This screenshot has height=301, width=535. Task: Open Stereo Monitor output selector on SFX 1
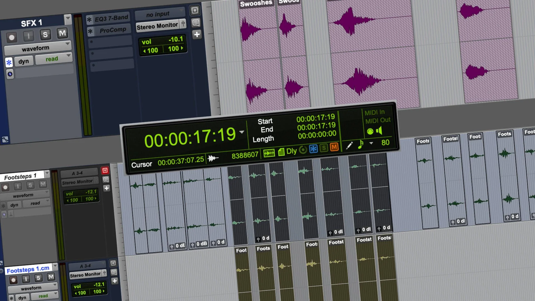[x=157, y=26]
